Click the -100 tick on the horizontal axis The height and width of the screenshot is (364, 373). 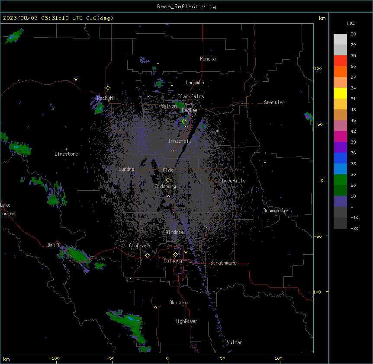click(x=54, y=358)
